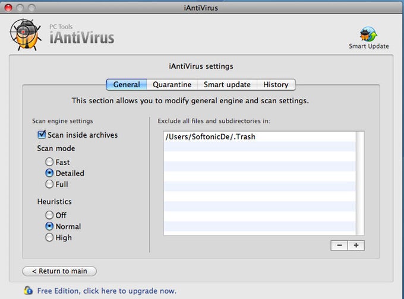Click the iAntiVirus crosshair bug logo

(x=25, y=35)
